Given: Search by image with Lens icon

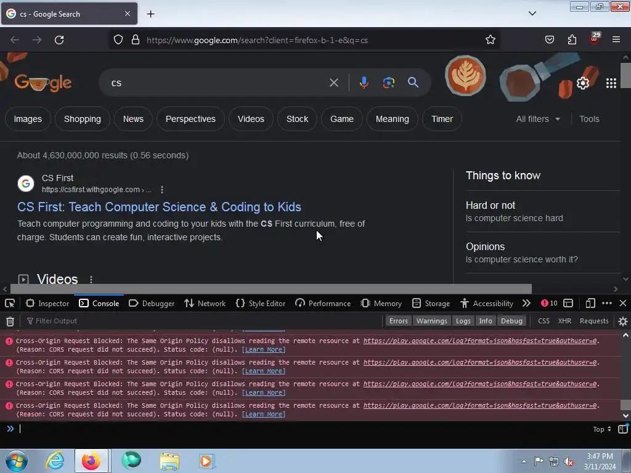Looking at the screenshot, I should (388, 83).
